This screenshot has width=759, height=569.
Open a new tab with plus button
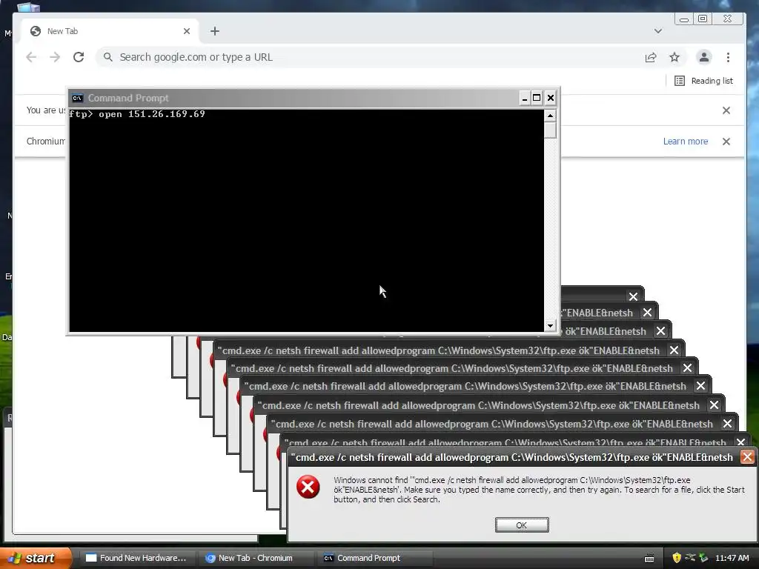(x=215, y=31)
